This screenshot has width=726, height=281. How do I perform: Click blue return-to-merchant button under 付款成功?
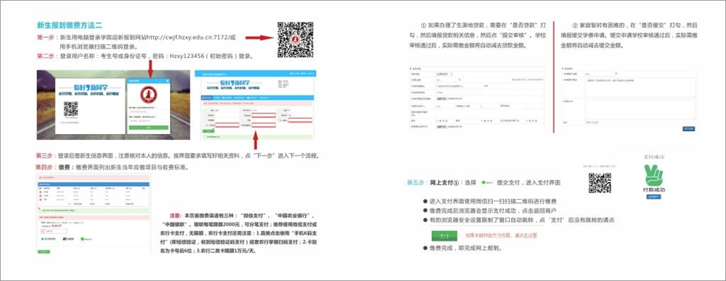[x=653, y=197]
